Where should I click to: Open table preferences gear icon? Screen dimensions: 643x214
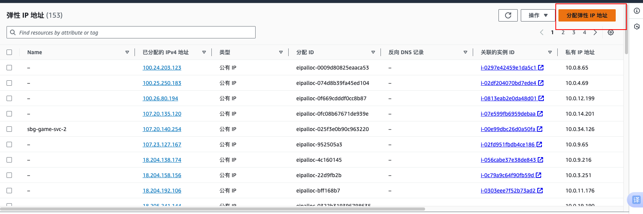pyautogui.click(x=610, y=33)
